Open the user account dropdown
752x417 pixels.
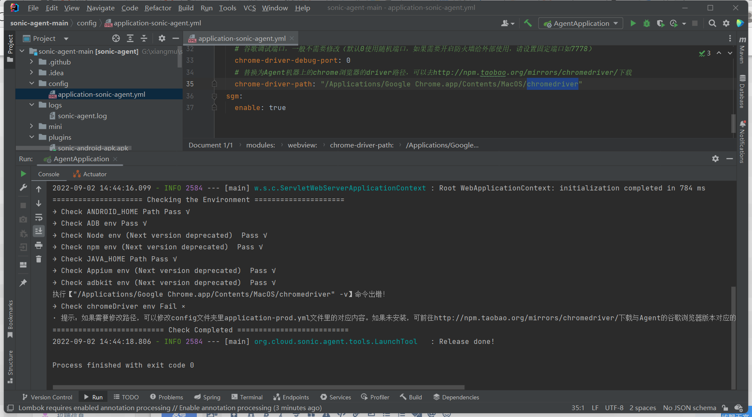(507, 23)
